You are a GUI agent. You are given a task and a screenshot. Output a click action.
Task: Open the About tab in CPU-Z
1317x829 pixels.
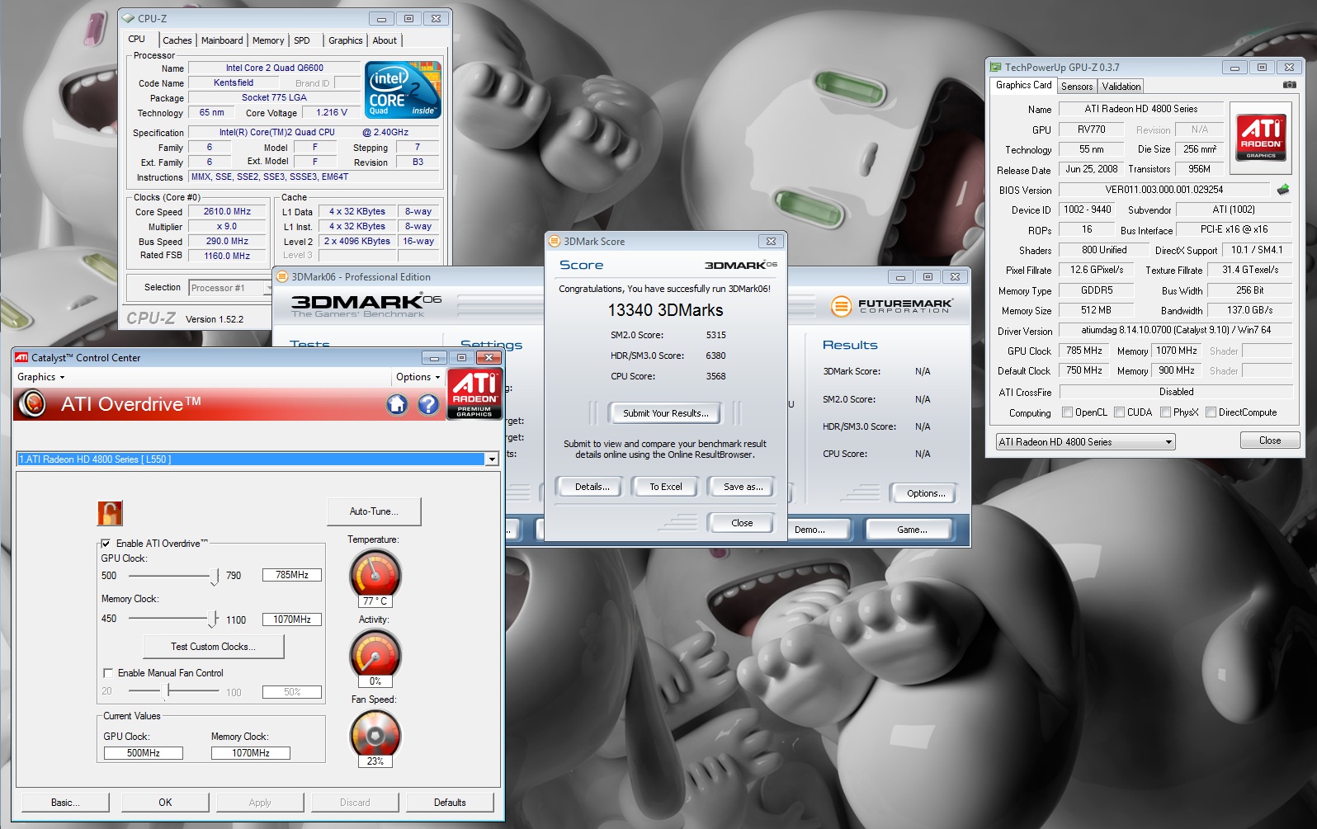(385, 40)
